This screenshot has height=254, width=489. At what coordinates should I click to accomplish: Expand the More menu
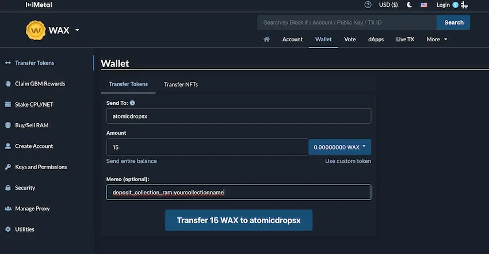[437, 40]
